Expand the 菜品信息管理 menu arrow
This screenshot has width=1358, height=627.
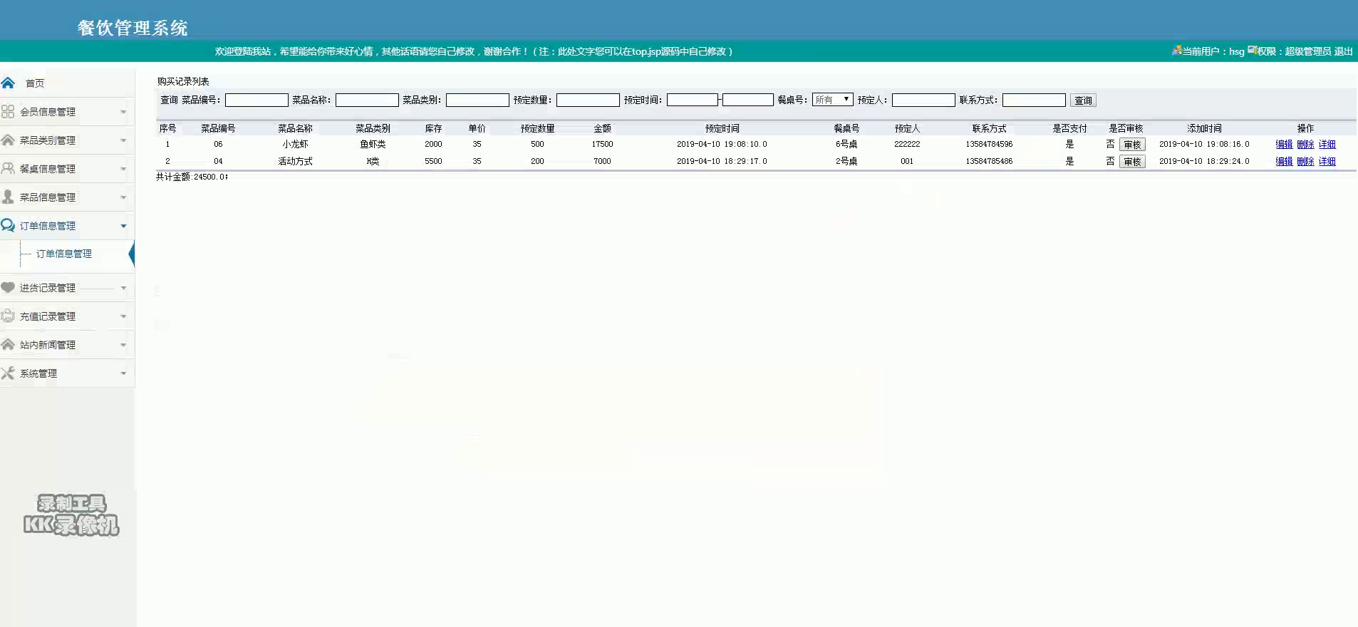click(123, 197)
